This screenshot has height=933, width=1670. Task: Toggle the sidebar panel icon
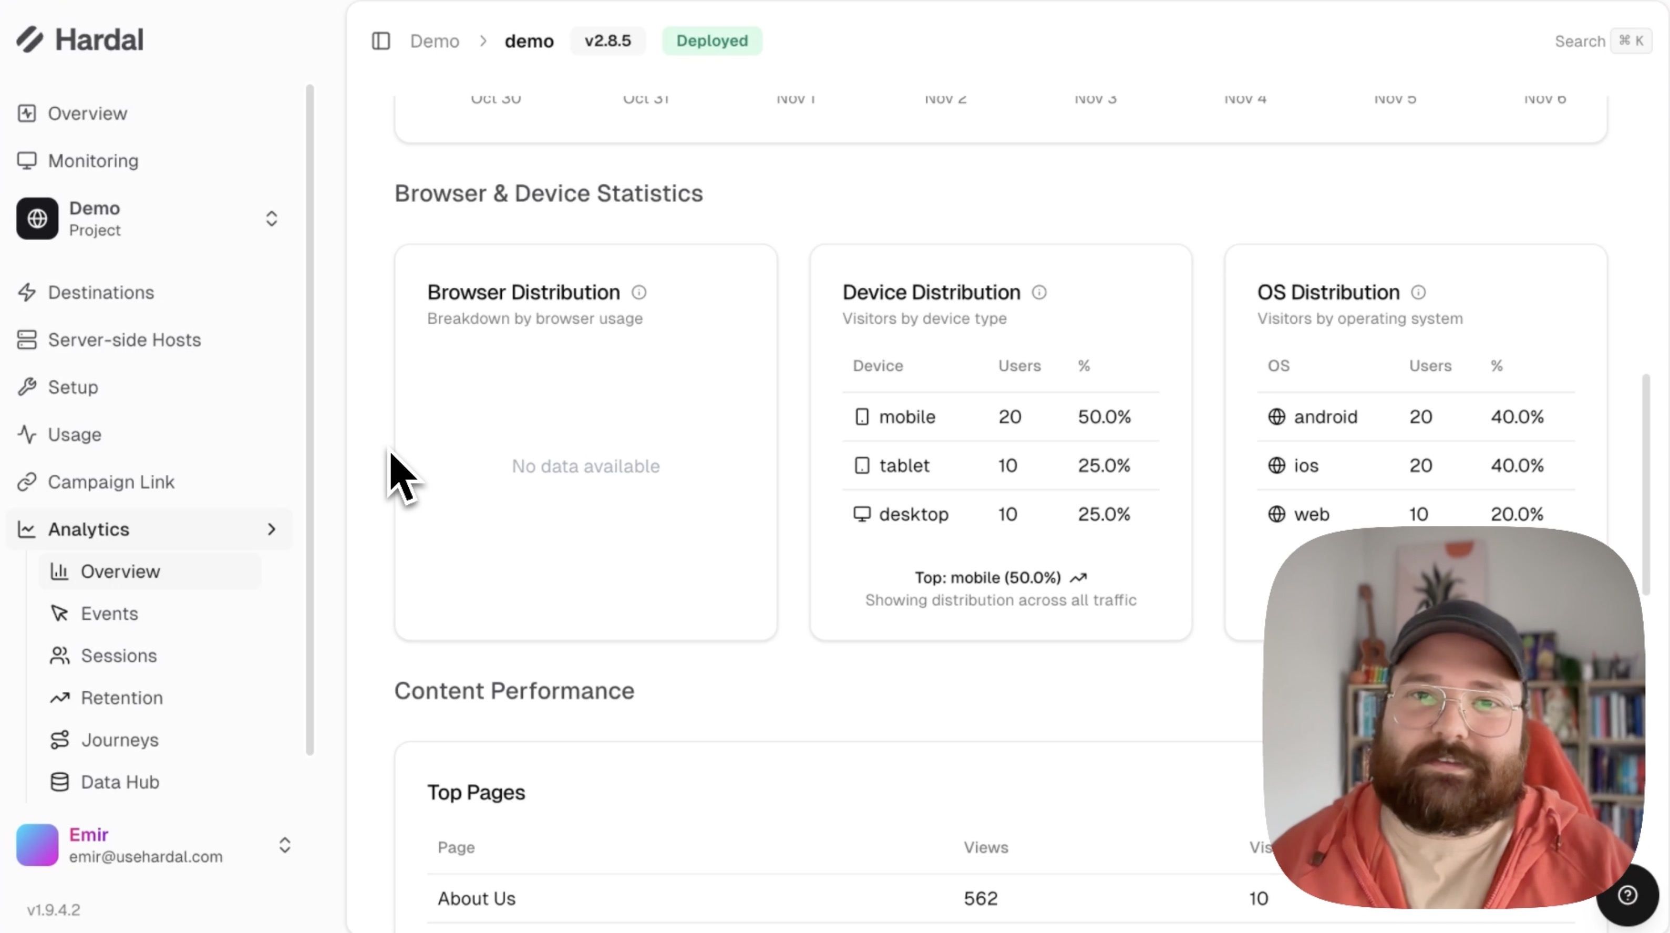click(380, 41)
